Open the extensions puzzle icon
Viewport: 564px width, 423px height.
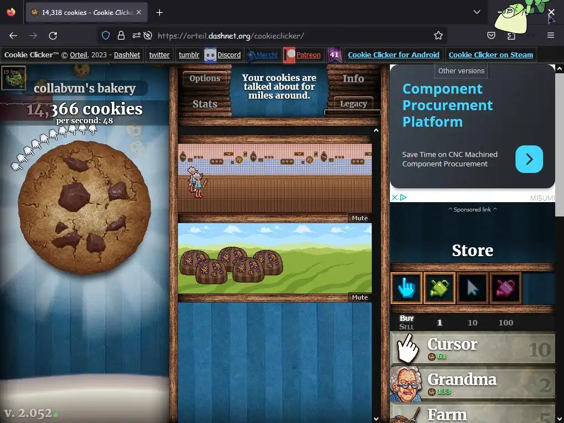[x=511, y=35]
